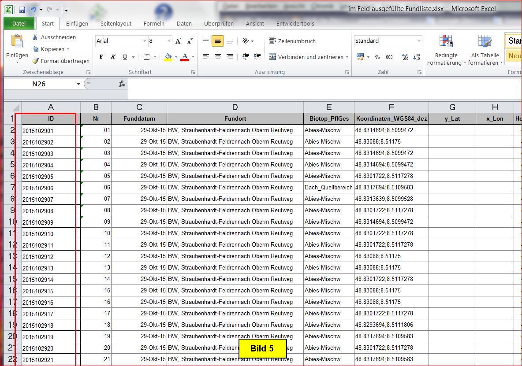Click the Ausschneiden scissors icon

(35, 37)
